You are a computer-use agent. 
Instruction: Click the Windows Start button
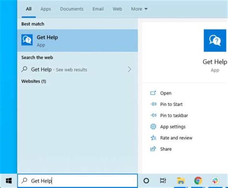9,181
